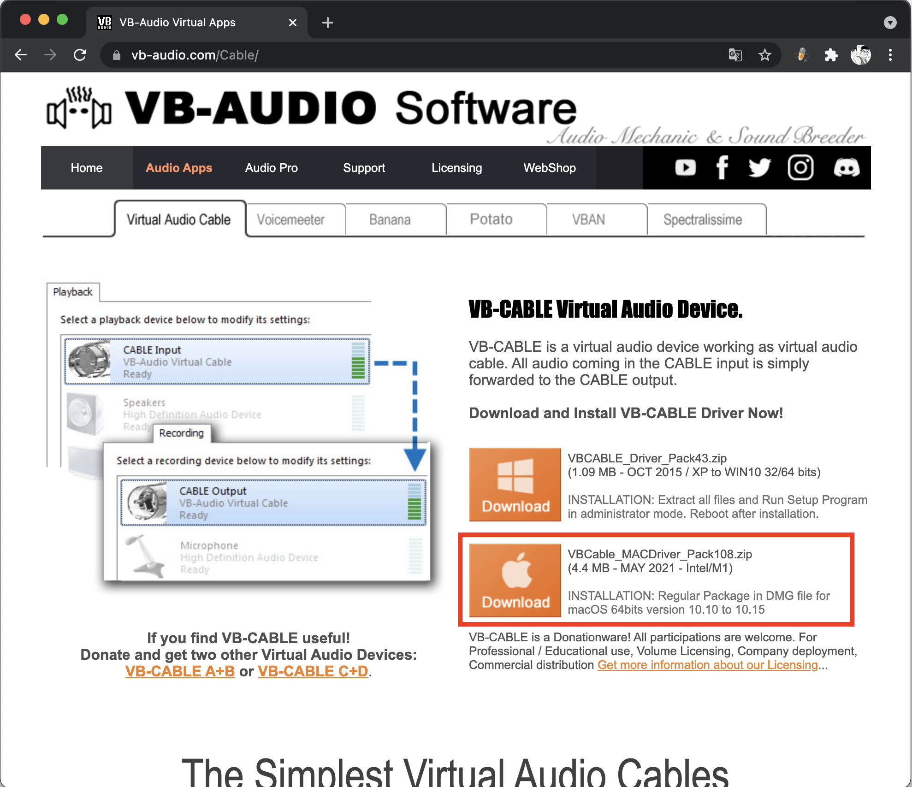Screen dimensions: 912x787
Task: Open the pencil extension icon
Action: click(802, 55)
